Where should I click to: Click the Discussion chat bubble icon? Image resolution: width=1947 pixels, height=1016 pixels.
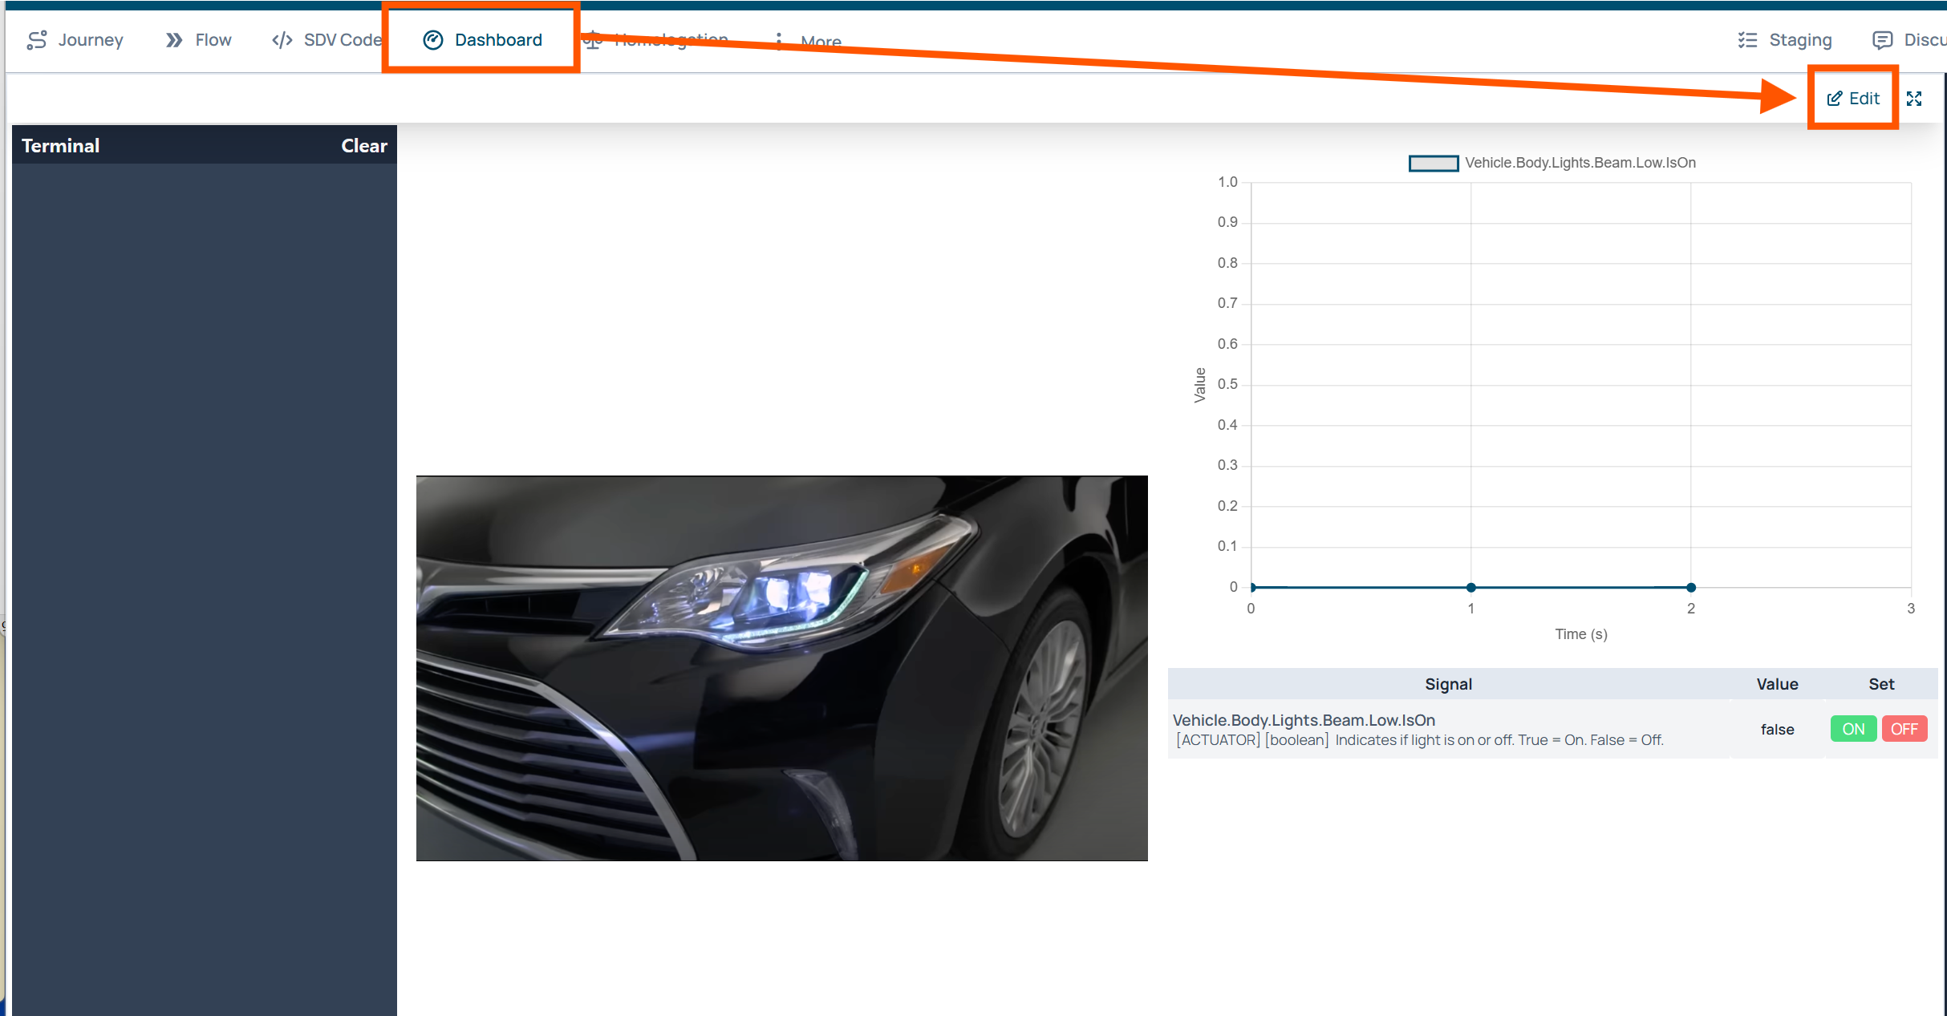[x=1882, y=40]
